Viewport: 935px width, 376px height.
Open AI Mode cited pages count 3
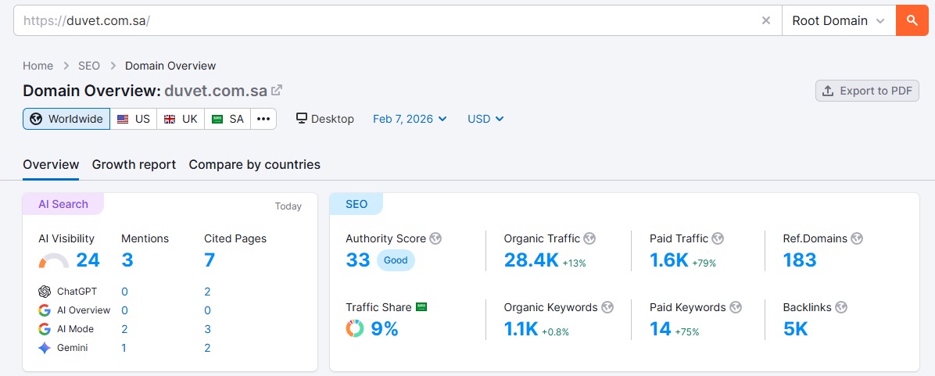(207, 329)
